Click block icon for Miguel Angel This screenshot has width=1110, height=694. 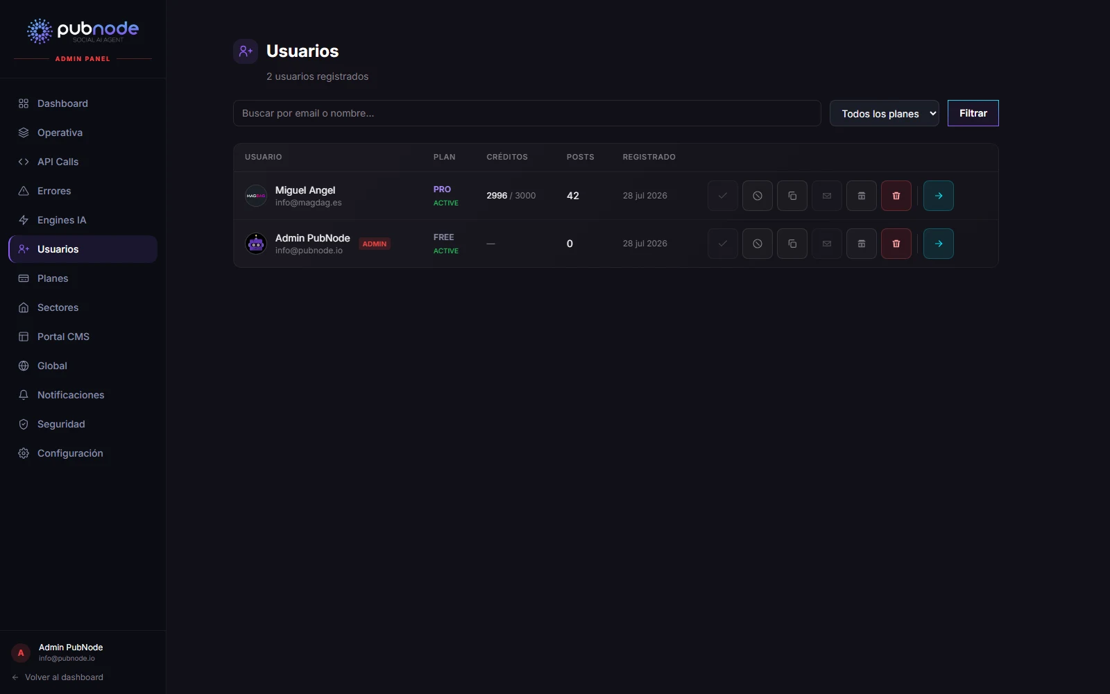(758, 196)
